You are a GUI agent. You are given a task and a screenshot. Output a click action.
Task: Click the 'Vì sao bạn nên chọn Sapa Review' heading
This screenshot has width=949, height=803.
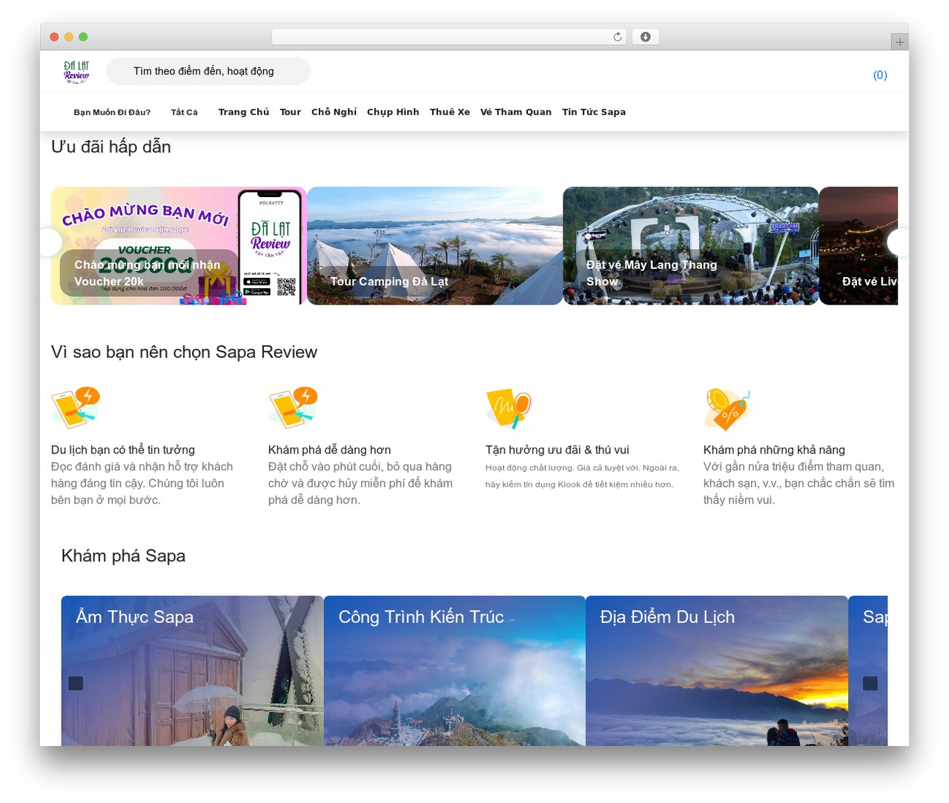tap(184, 352)
